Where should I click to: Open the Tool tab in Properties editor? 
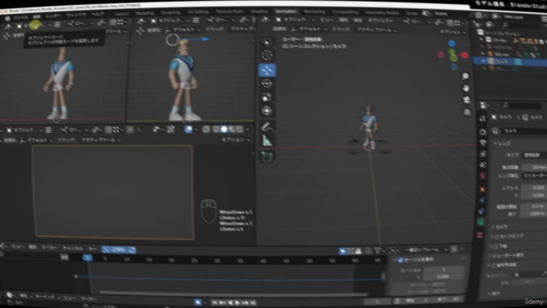[482, 119]
